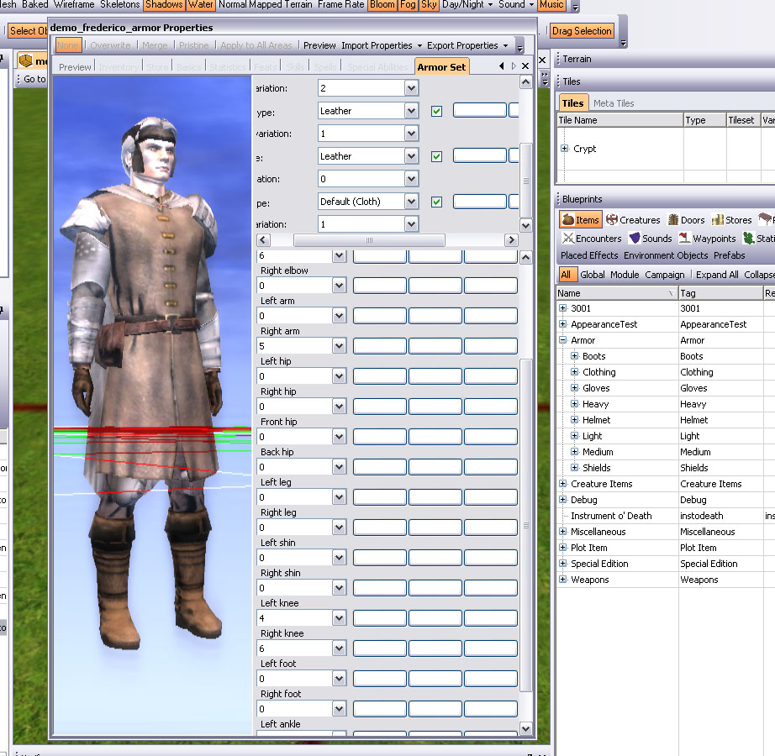Open the Doors blueprint category
The image size is (775, 756).
687,220
